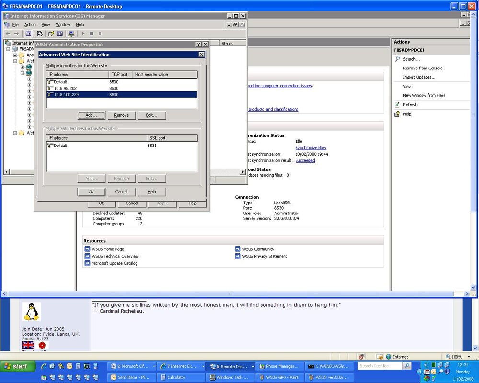The height and width of the screenshot is (383, 479).
Task: Click Remove button under Multiple identities list
Action: [122, 115]
